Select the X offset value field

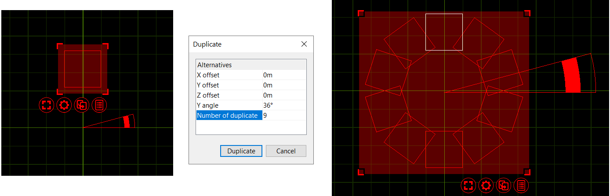point(283,75)
